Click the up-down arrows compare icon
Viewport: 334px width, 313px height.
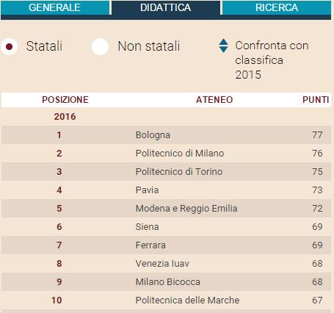(x=223, y=46)
